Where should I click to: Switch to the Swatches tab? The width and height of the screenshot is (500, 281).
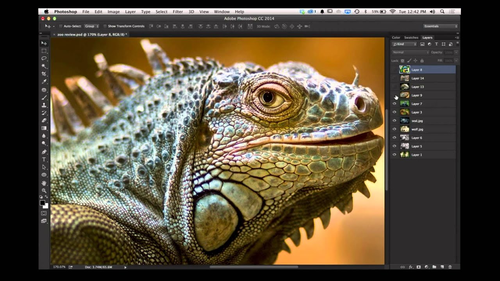click(x=411, y=37)
